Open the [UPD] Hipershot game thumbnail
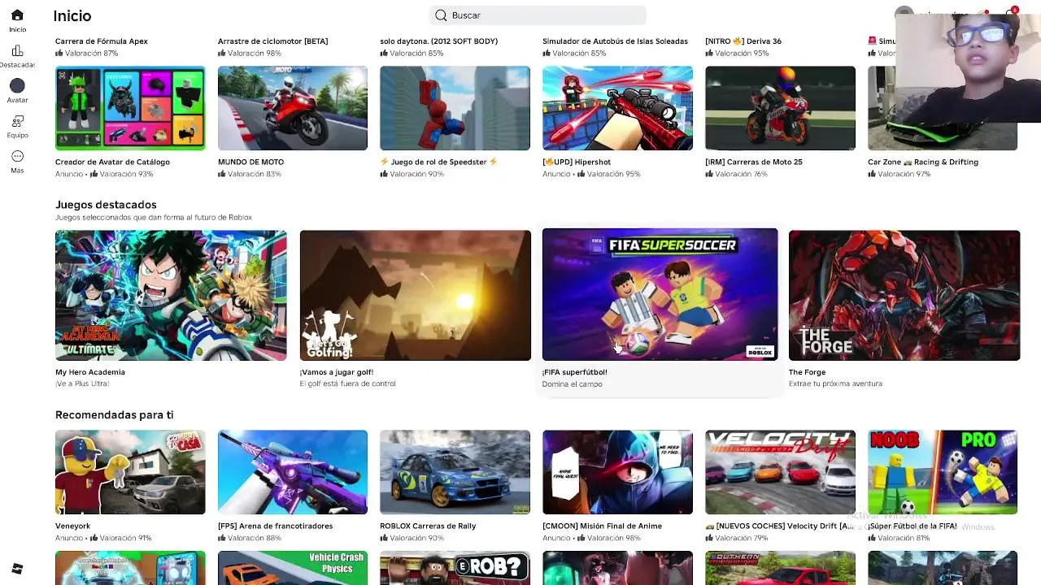This screenshot has height=585, width=1041. [617, 108]
